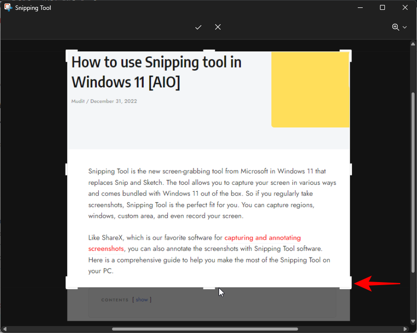Close the Snipping Tool window
Screen dimensions: 417x333
[405, 7]
